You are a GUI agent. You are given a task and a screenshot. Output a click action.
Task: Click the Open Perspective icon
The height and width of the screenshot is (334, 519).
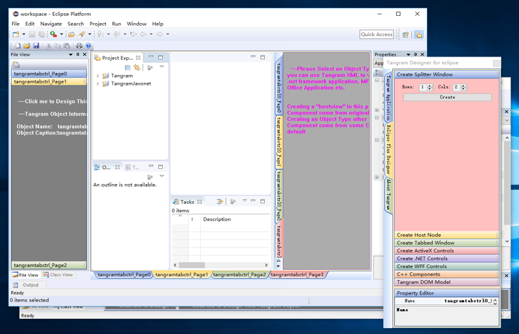[x=405, y=34]
